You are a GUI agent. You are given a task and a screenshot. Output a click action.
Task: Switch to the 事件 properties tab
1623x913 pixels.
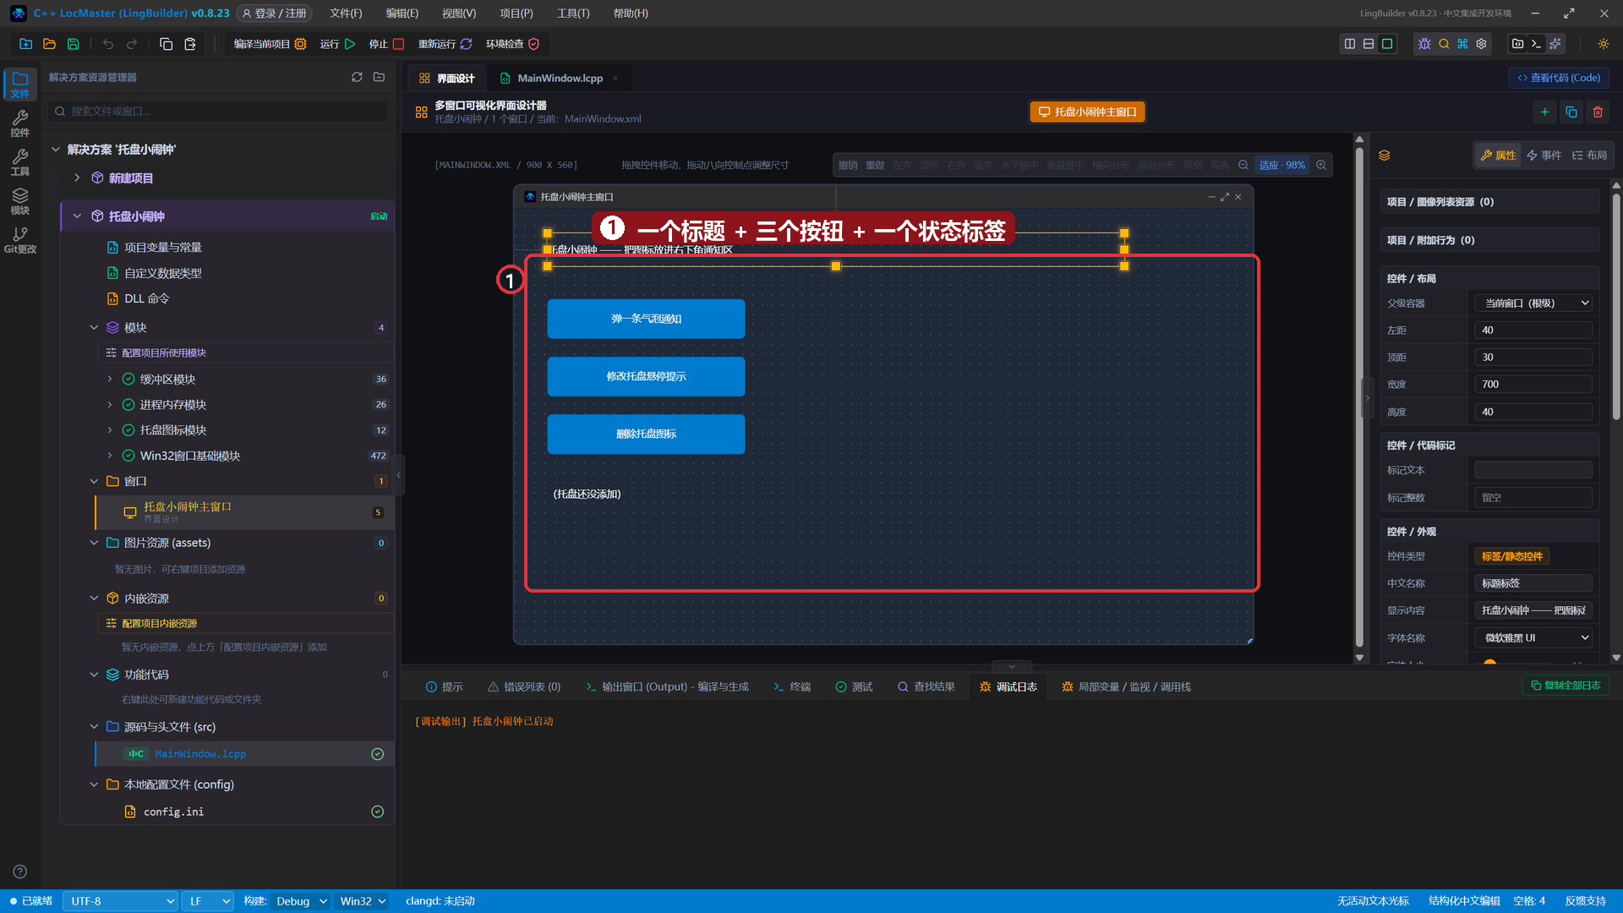pos(1544,156)
